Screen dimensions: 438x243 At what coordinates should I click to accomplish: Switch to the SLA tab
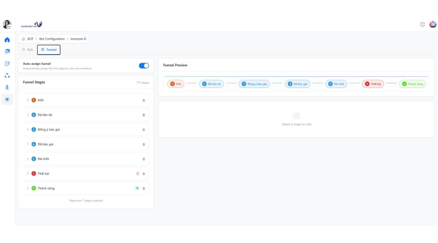click(x=28, y=50)
